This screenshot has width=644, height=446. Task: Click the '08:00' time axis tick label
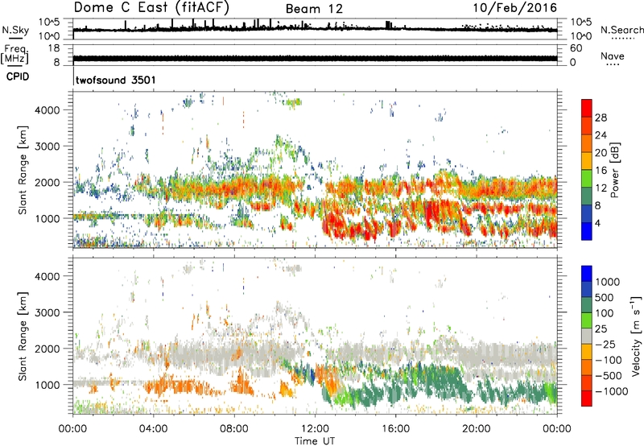click(234, 429)
